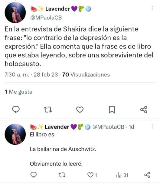Open profile picture on the reply tweet
The width and height of the screenshot is (160, 188).
tap(15, 134)
